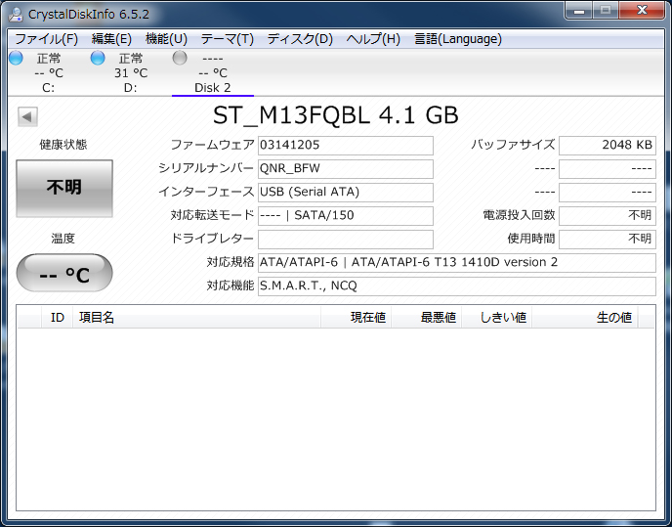
Task: Open the ファイル(F) menu
Action: (x=46, y=39)
